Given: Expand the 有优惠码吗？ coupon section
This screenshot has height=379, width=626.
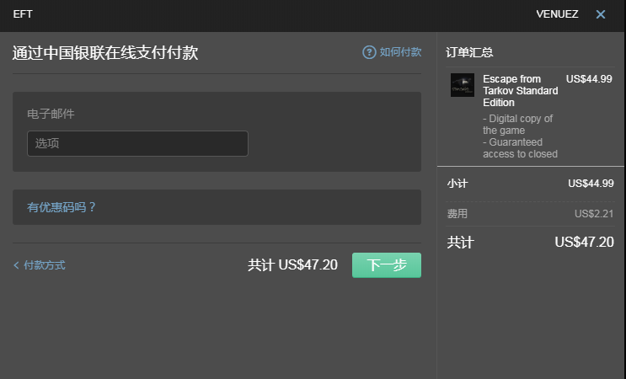Looking at the screenshot, I should click(62, 207).
